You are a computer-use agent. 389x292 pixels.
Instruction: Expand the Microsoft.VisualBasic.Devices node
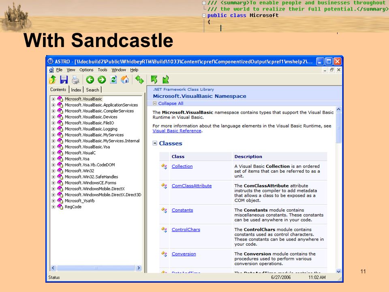[53, 117]
